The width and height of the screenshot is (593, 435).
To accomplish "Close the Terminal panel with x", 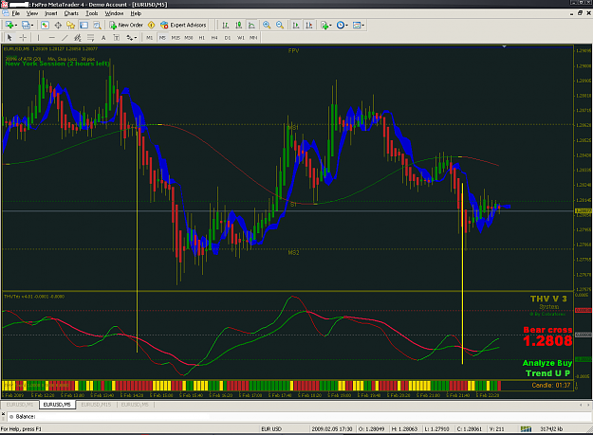I will click(3, 414).
